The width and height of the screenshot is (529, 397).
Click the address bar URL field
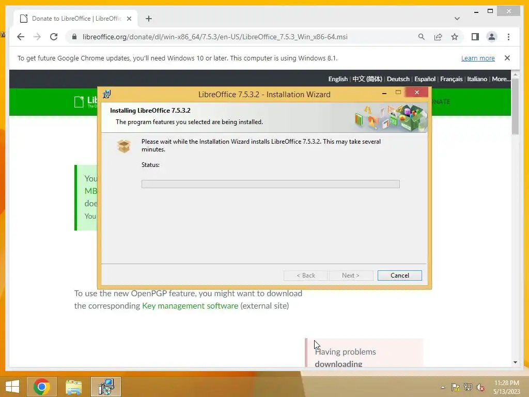pos(215,37)
